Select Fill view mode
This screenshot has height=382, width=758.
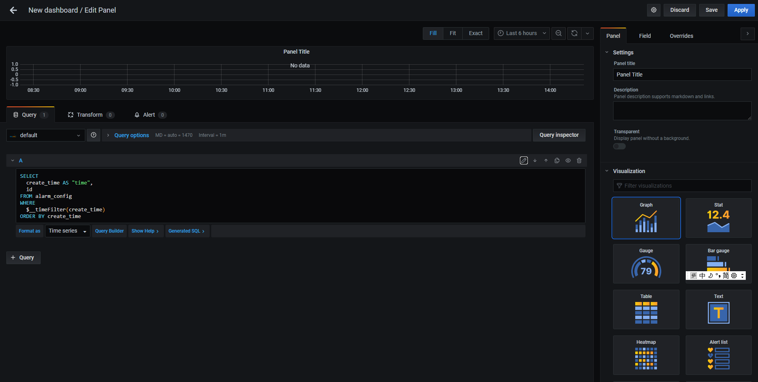pos(433,34)
